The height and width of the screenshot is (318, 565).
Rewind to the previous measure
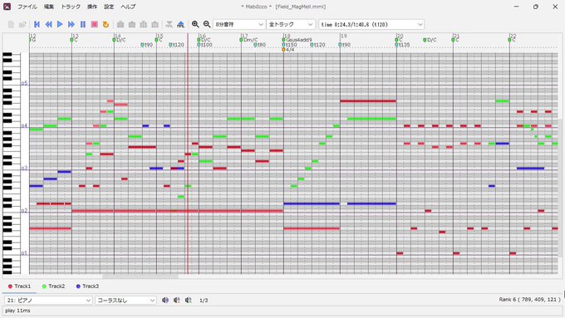coord(48,24)
